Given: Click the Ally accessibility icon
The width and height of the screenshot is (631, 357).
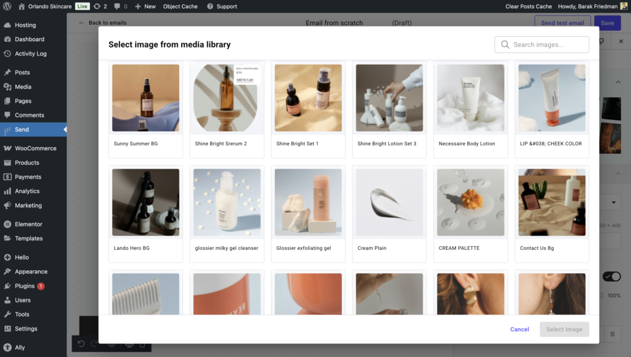Looking at the screenshot, I should coord(7,347).
